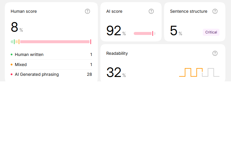Click the orange Mixed bullet dot
The width and height of the screenshot is (231, 164).
(x=12, y=65)
